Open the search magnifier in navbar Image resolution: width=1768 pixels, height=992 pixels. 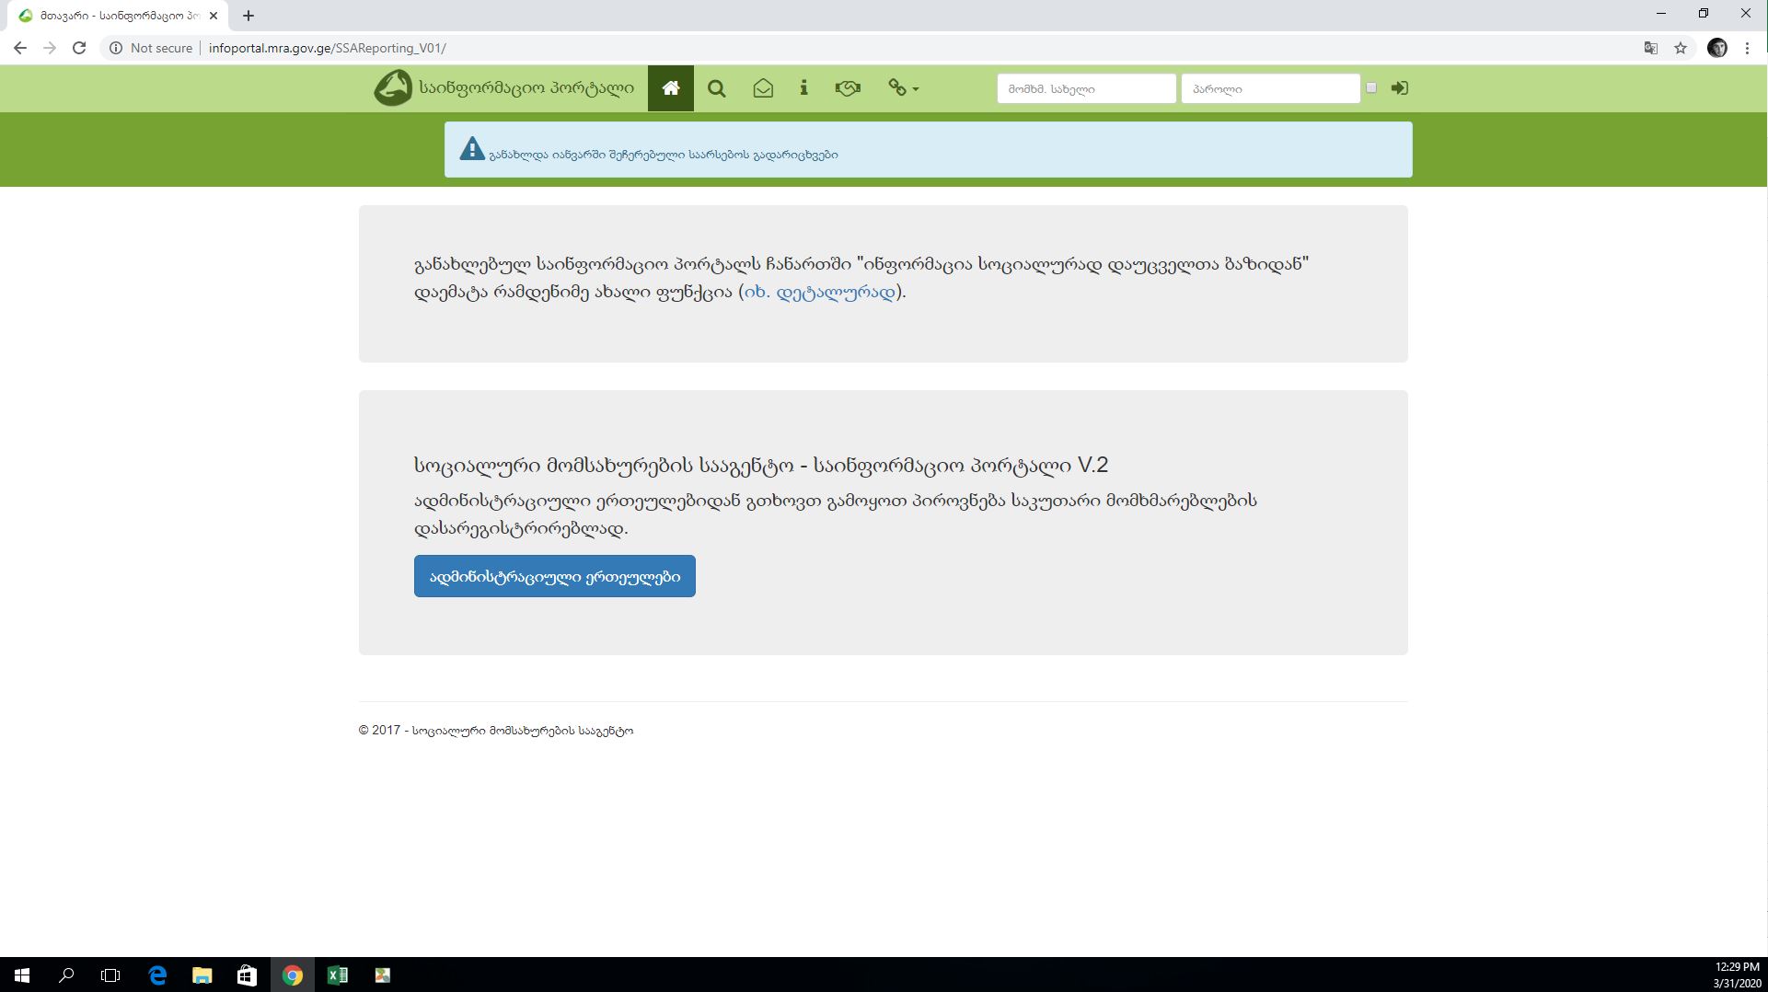pyautogui.click(x=716, y=88)
